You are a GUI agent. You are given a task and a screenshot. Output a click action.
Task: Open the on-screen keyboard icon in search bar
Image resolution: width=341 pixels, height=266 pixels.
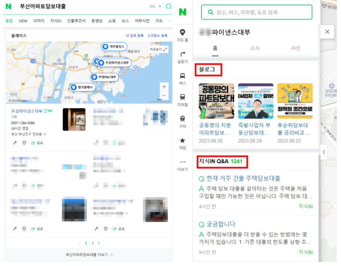tap(152, 6)
